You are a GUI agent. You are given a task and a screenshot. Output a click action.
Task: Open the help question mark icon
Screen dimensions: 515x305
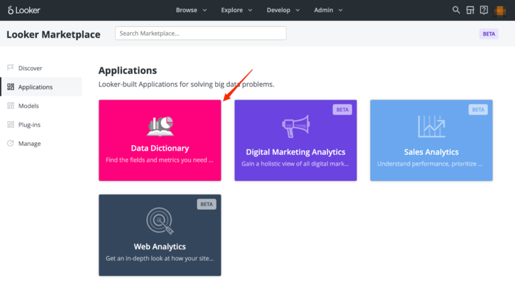pyautogui.click(x=483, y=10)
